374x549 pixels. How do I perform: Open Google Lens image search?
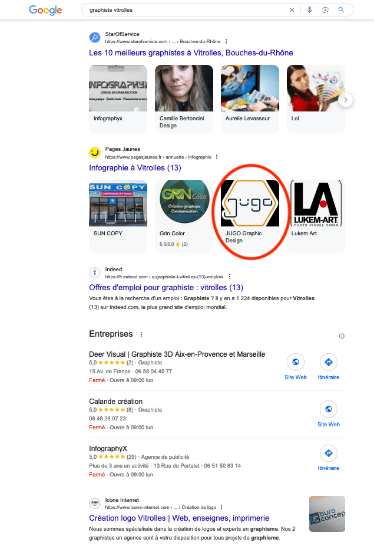pyautogui.click(x=325, y=10)
